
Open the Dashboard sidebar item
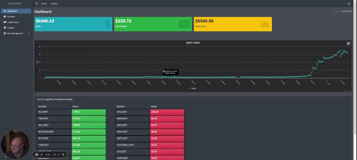tap(16, 11)
